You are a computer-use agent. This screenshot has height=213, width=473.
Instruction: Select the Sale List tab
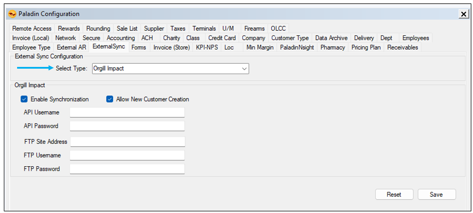coord(127,28)
